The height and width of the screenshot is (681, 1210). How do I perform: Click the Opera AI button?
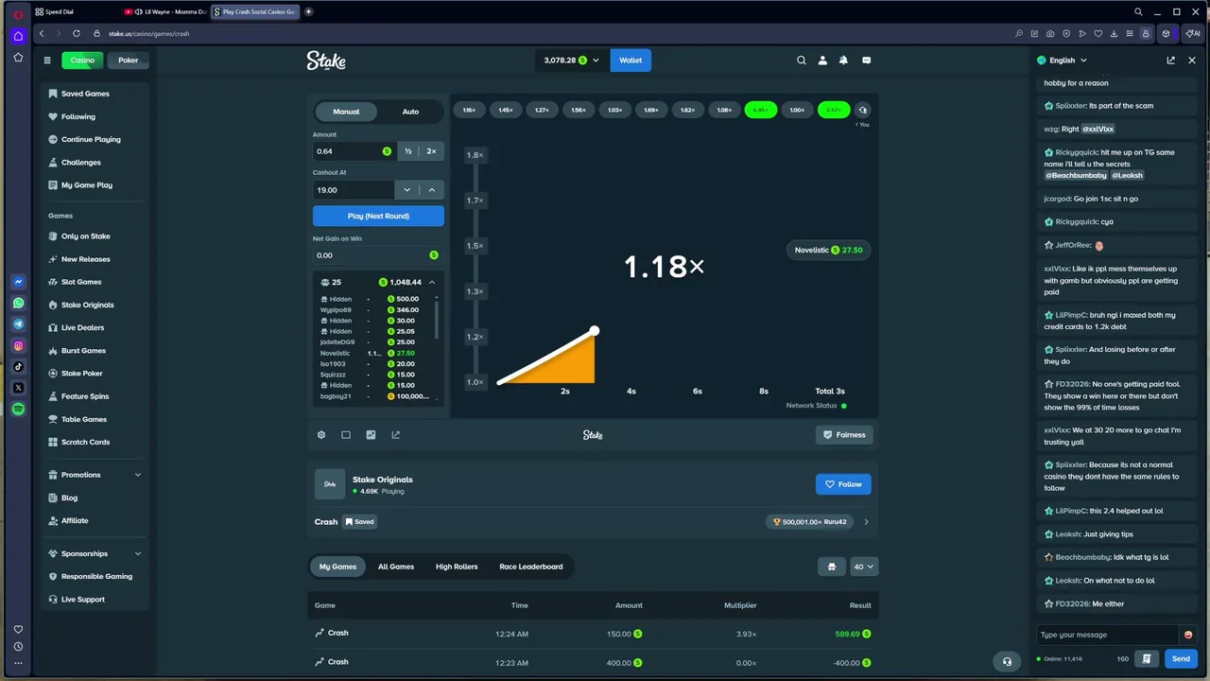coord(1193,33)
